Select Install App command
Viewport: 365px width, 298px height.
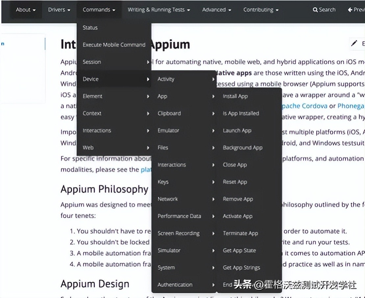(x=235, y=96)
